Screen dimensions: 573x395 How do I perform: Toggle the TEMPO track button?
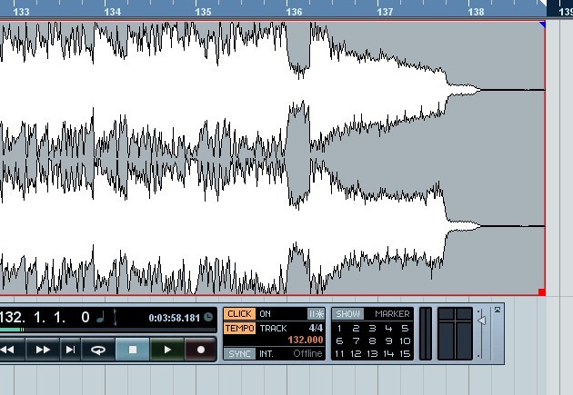point(239,328)
